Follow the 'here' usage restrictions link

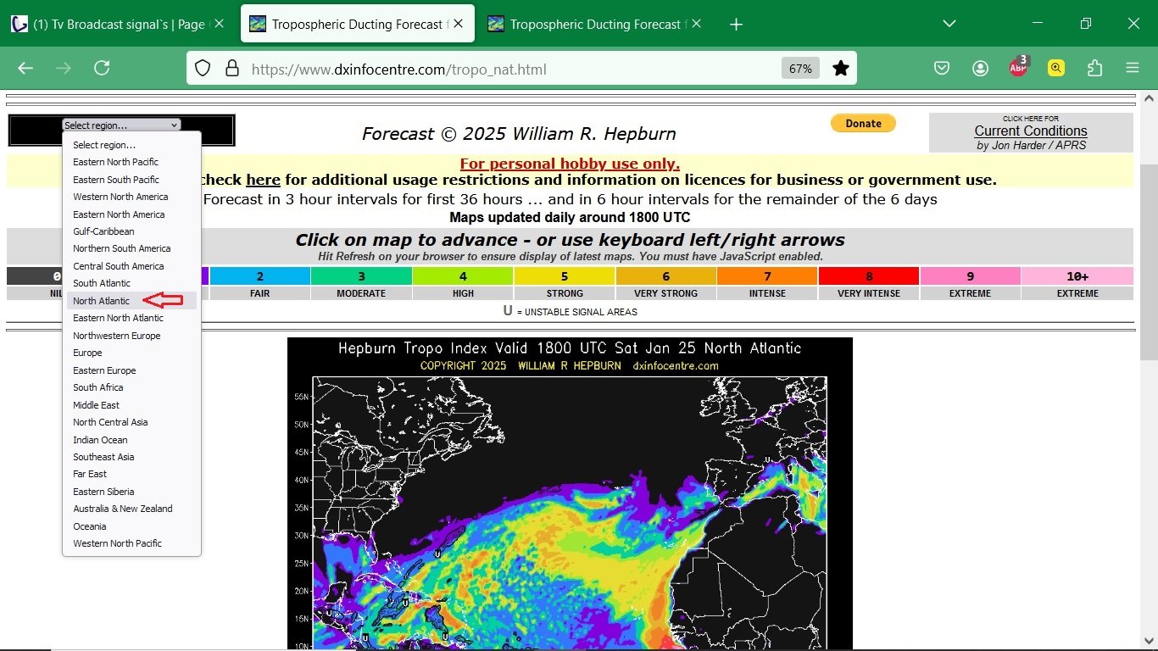pos(263,180)
